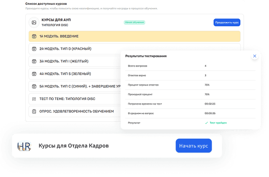Open the 1й МОДУЛЬ. ВВЕДЕНИЕ row
This screenshot has height=177, width=269.
pyautogui.click(x=134, y=36)
